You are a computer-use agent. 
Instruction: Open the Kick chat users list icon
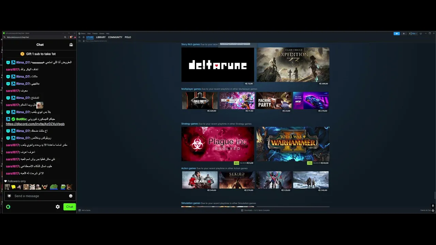pyautogui.click(x=71, y=45)
